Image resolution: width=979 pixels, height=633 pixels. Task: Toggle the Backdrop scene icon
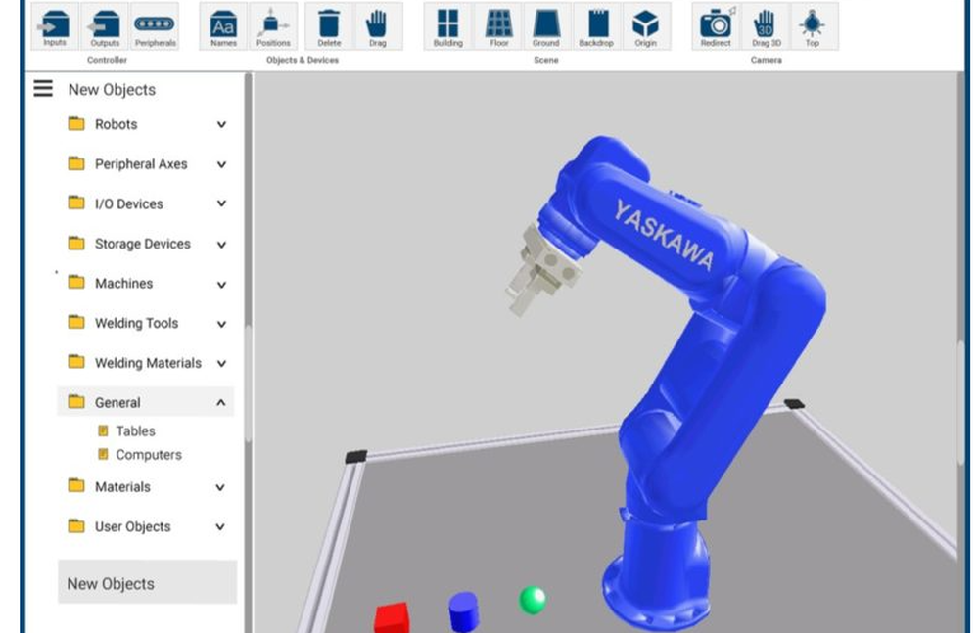pyautogui.click(x=596, y=26)
